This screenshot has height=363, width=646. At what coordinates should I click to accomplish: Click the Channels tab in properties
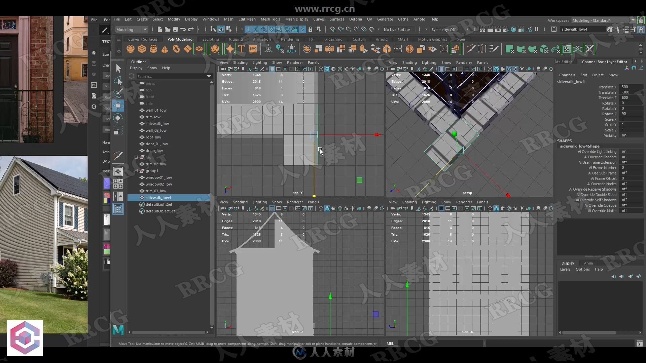567,75
